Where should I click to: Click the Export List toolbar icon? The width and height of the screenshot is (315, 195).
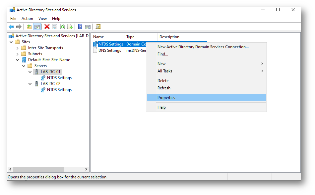pos(70,27)
